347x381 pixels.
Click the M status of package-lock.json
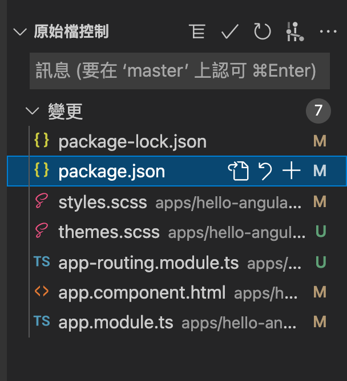320,141
